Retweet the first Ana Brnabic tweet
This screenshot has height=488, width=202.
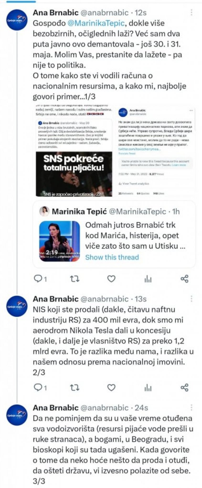pos(75,278)
